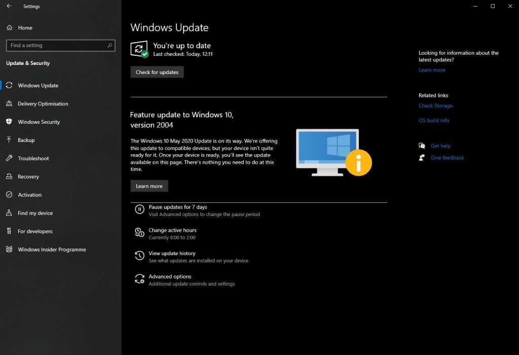Click the up-to-date status icon with green check
Screen dimensions: 519x355
(139, 49)
